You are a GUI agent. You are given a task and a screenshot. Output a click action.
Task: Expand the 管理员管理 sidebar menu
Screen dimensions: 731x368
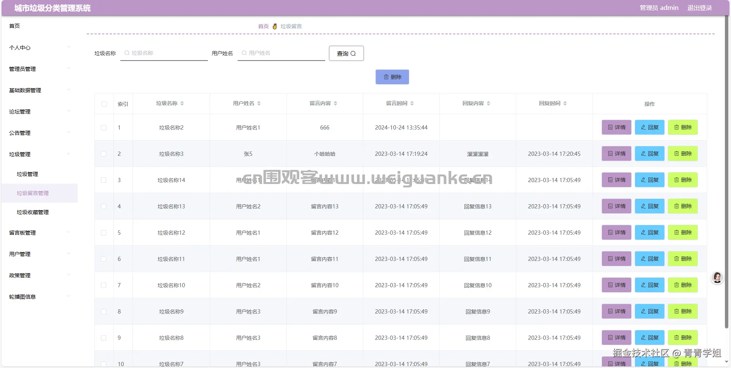coord(40,69)
